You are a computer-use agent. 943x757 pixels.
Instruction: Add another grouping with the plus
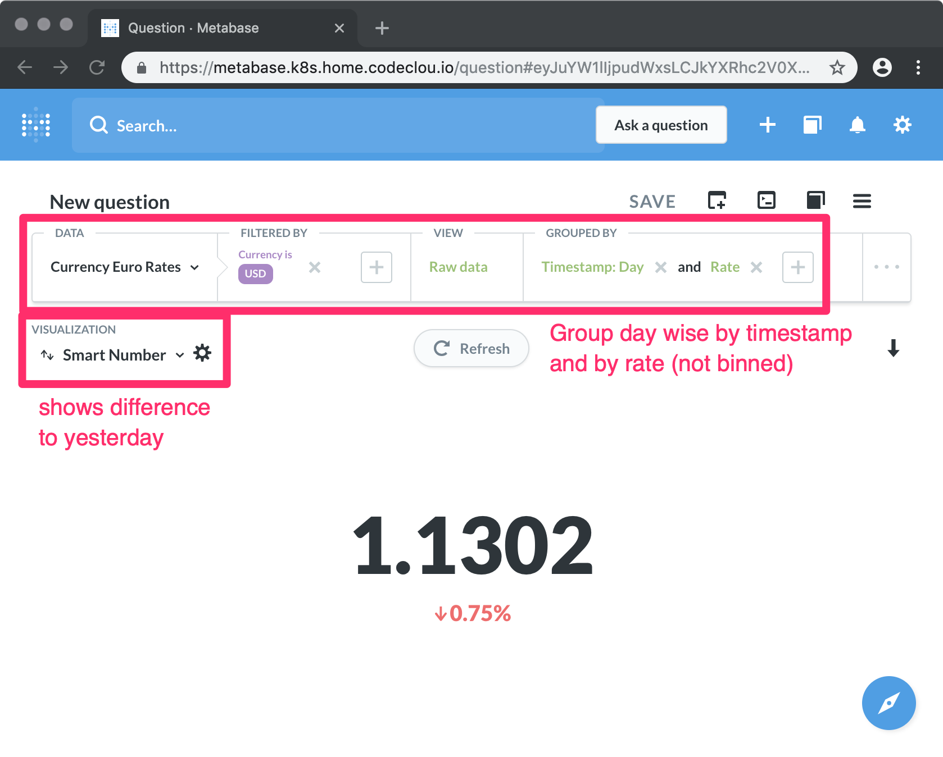point(798,267)
